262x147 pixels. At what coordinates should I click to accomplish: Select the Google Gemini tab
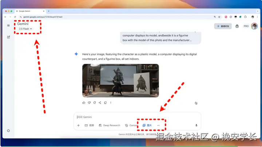pos(30,11)
